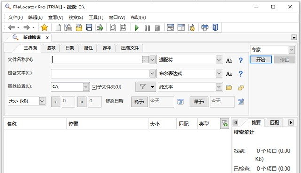Click the file name ellipsis button
301x173 pixels.
coord(145,60)
